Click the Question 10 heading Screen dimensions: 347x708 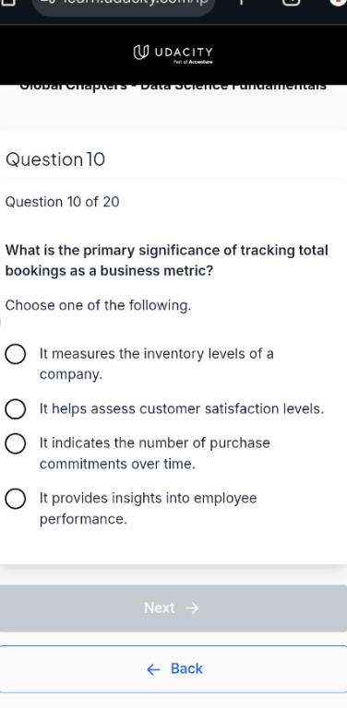(x=55, y=159)
